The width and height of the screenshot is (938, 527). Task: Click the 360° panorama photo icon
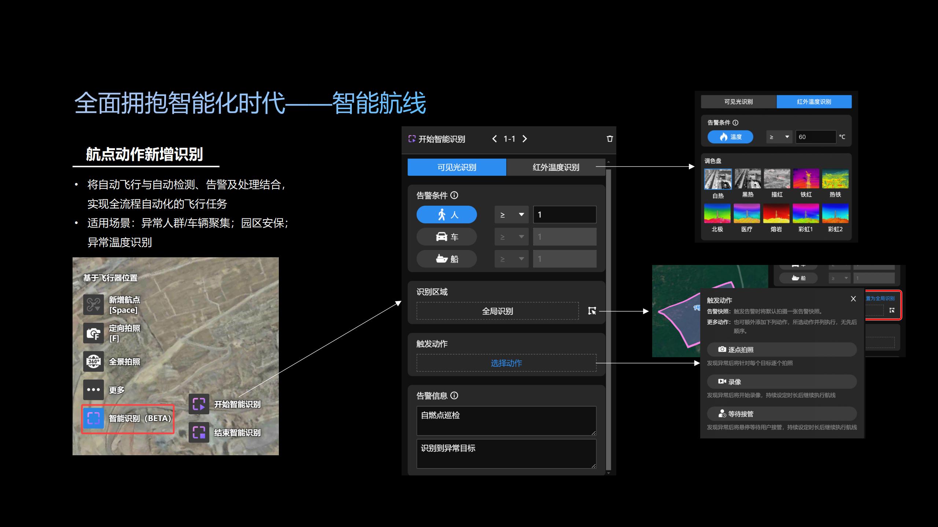click(93, 362)
